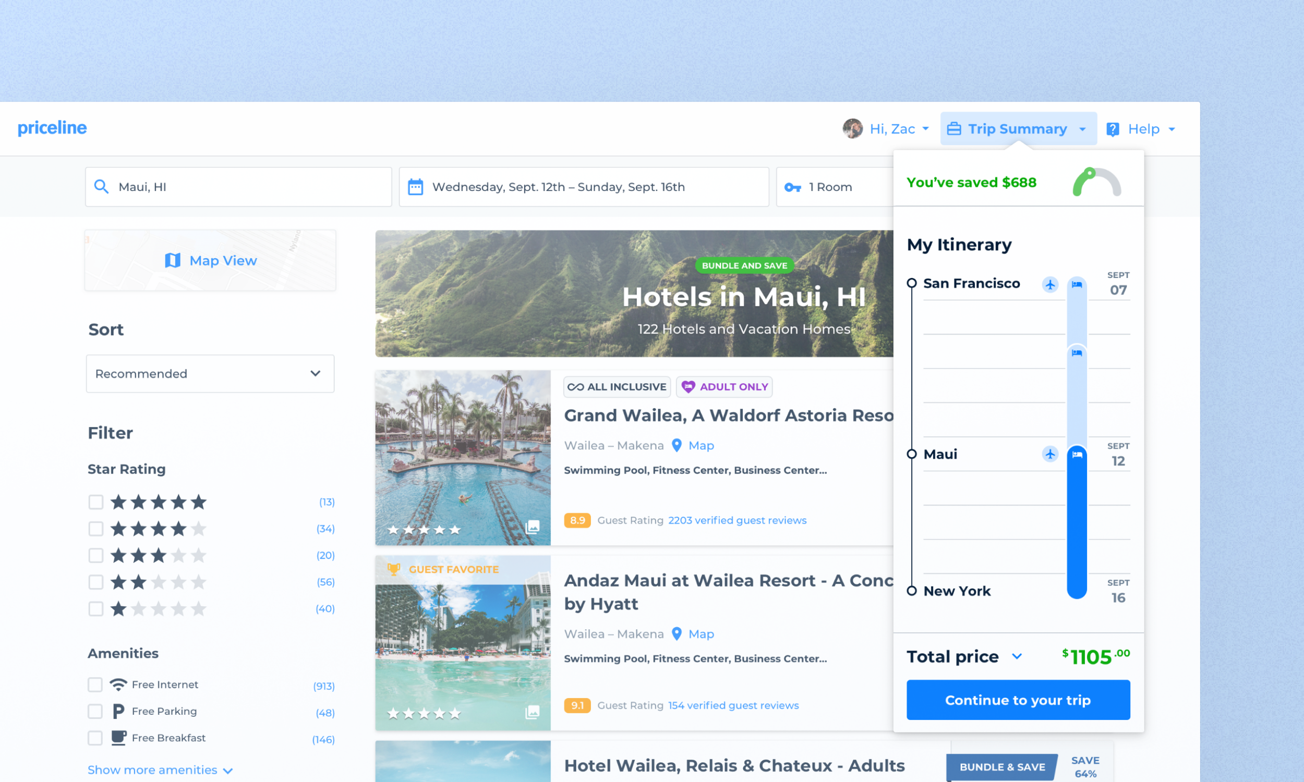Click the Maui, HI search field

coord(238,187)
